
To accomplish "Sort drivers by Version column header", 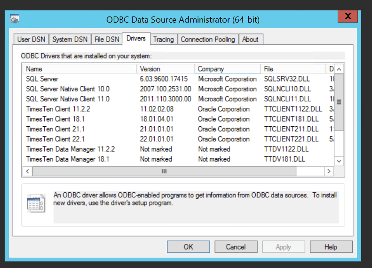I will click(166, 69).
